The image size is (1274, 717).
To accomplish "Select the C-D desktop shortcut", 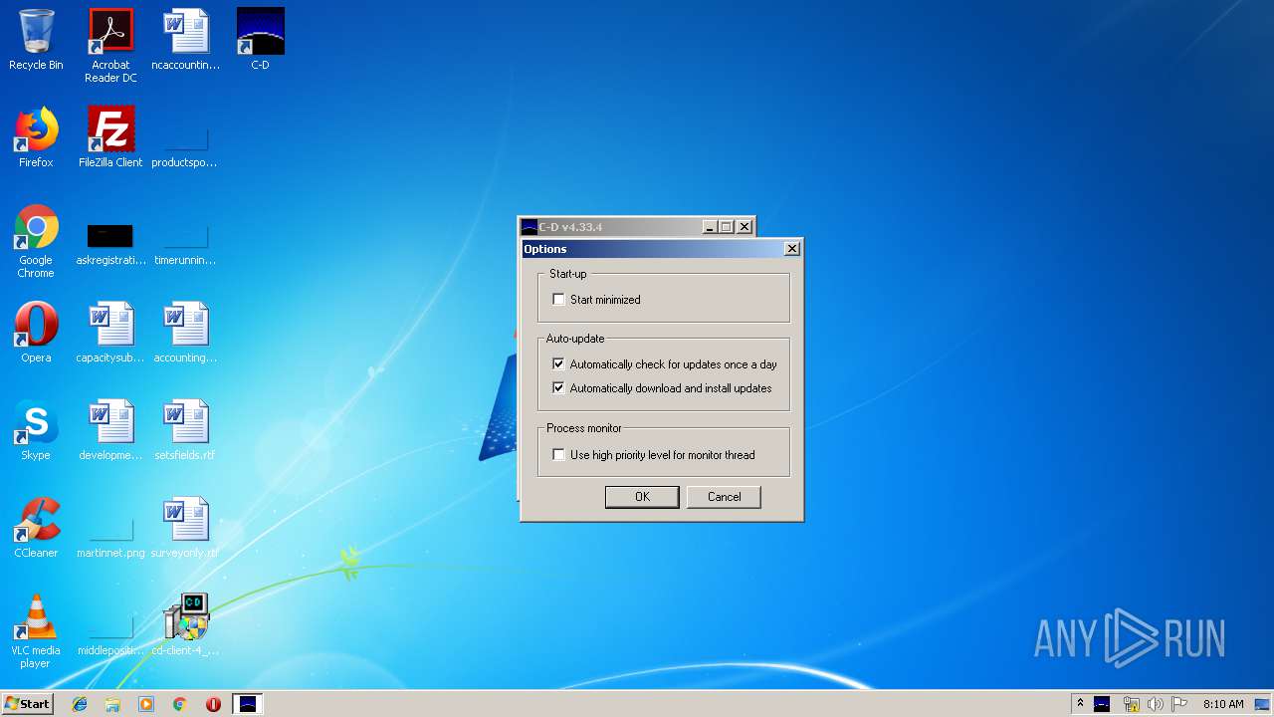I will (x=260, y=40).
